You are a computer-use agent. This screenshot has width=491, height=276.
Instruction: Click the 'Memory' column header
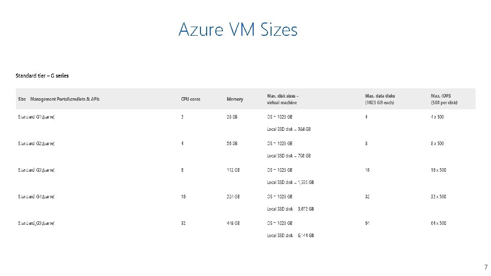point(235,99)
